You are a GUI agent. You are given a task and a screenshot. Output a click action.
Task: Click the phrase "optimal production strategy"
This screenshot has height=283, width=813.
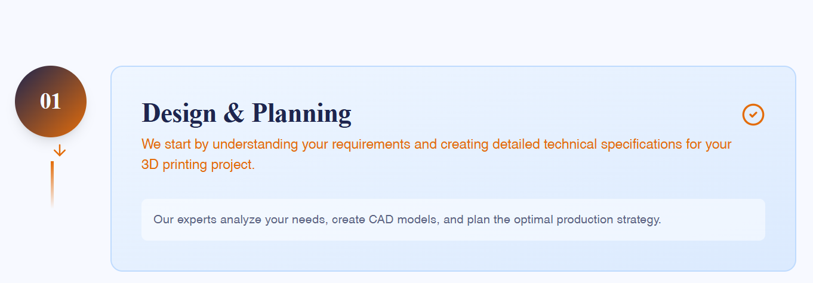pos(608,219)
